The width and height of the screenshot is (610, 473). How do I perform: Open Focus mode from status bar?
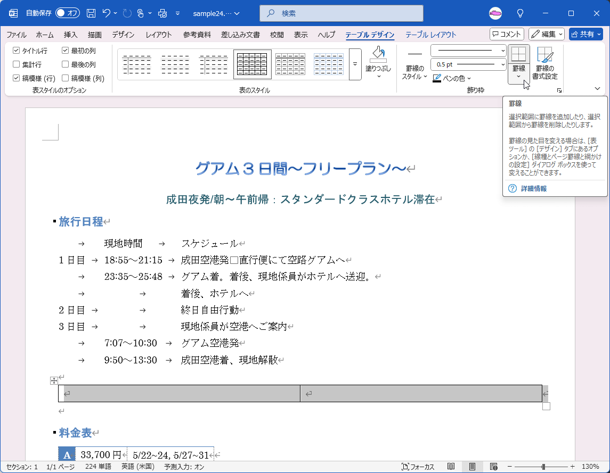[x=419, y=467]
